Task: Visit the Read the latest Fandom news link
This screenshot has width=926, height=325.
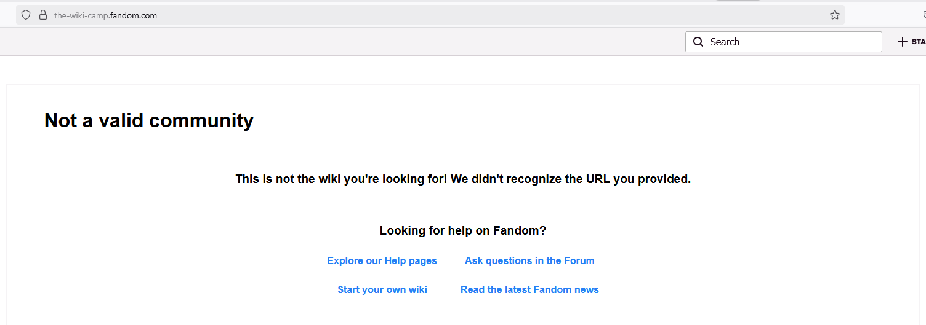Action: pyautogui.click(x=529, y=289)
